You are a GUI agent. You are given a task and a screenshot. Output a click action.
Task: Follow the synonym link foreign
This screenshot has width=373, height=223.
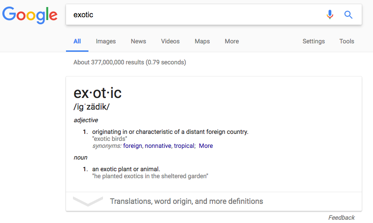[132, 146]
